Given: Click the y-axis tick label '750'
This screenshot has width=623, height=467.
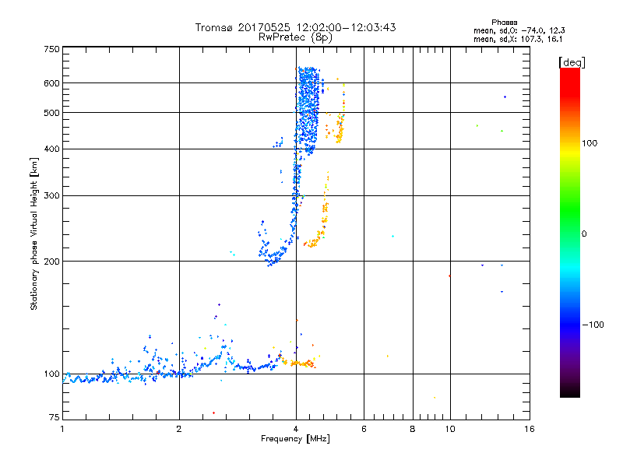Looking at the screenshot, I should (51, 49).
